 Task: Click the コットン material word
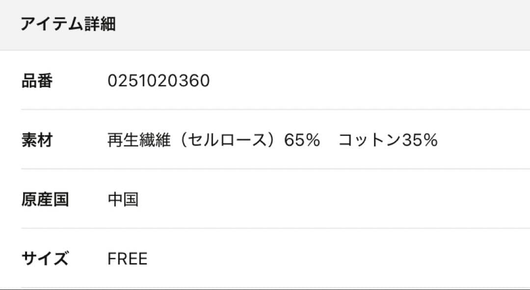pyautogui.click(x=370, y=141)
